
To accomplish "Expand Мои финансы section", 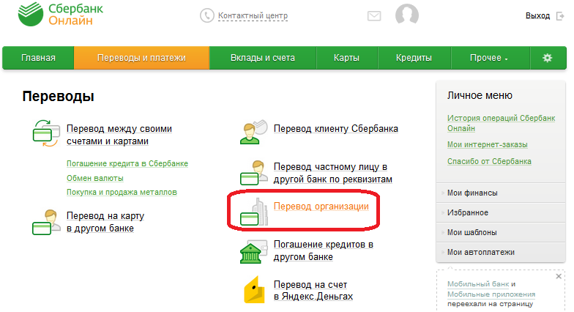I will pyautogui.click(x=501, y=193).
